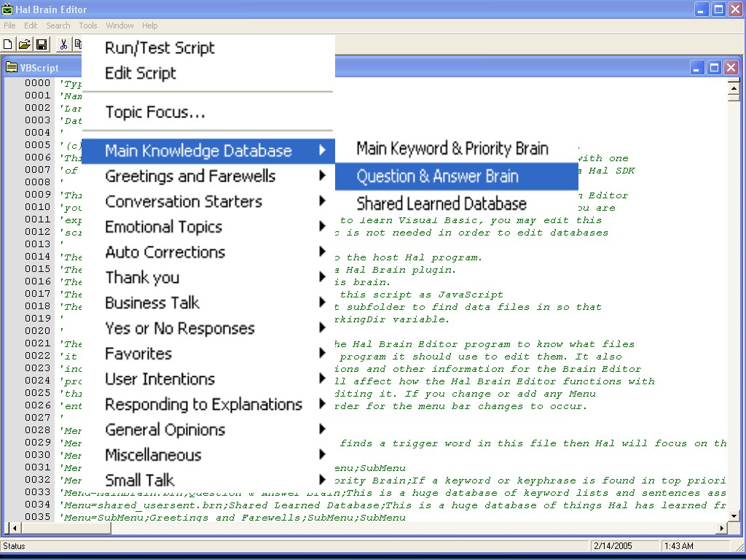The image size is (746, 560).
Task: Expand Auto Corrections submenu
Action: tap(208, 252)
